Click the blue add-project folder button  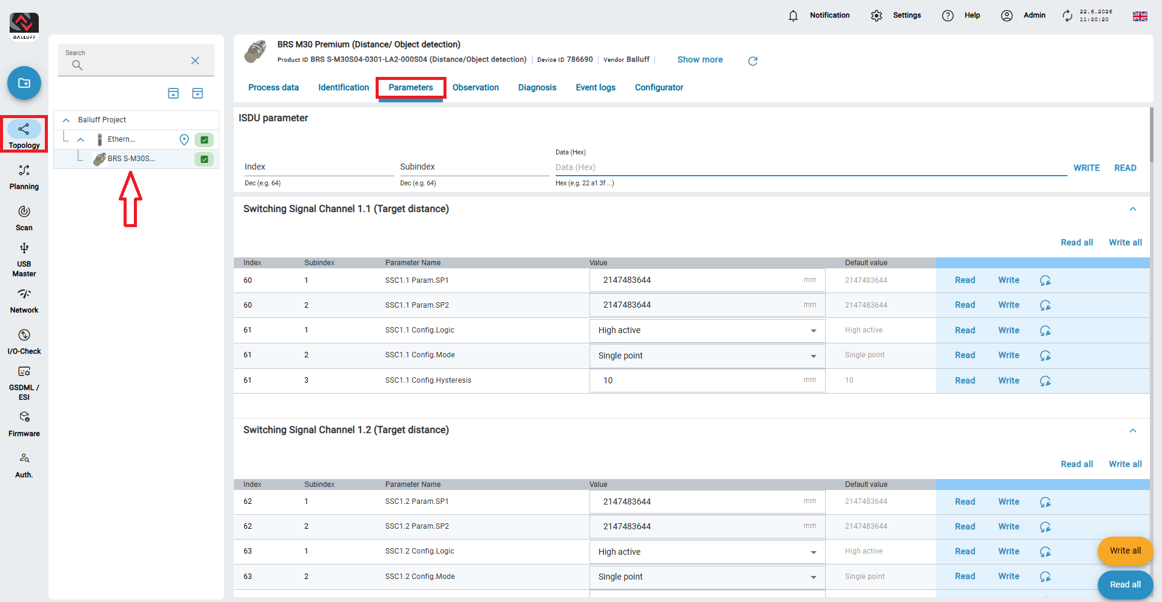[x=24, y=83]
